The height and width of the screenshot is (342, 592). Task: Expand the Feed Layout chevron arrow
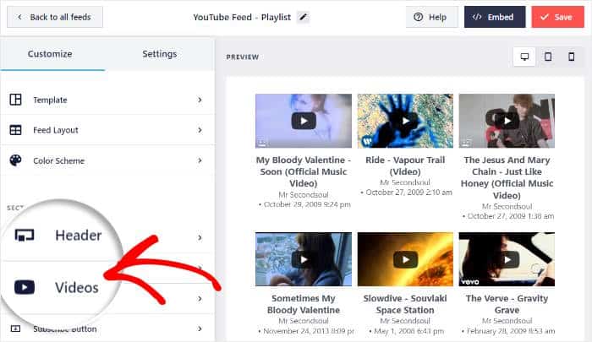coord(200,130)
